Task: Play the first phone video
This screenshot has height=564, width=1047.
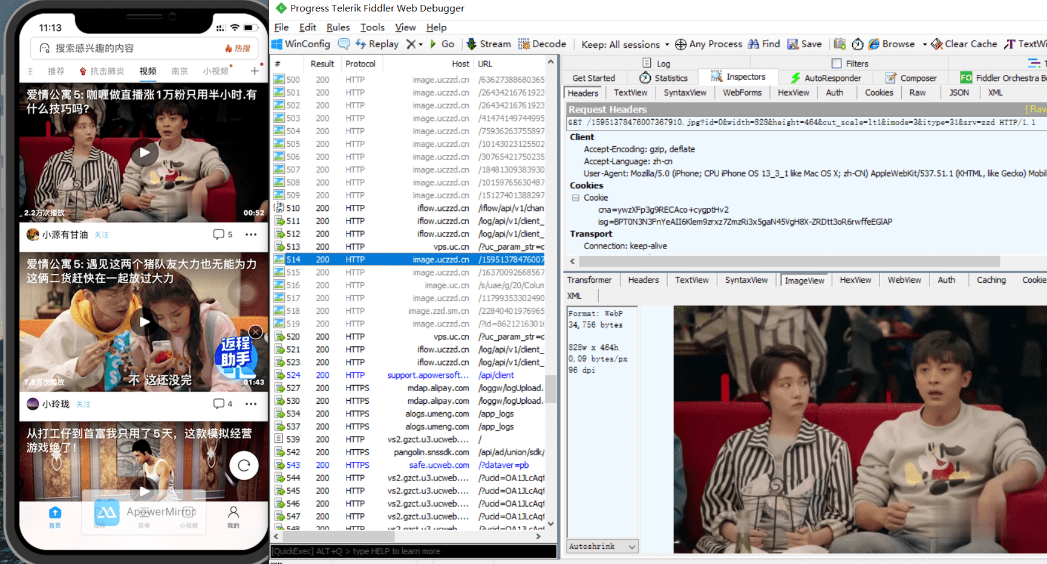Action: click(145, 153)
